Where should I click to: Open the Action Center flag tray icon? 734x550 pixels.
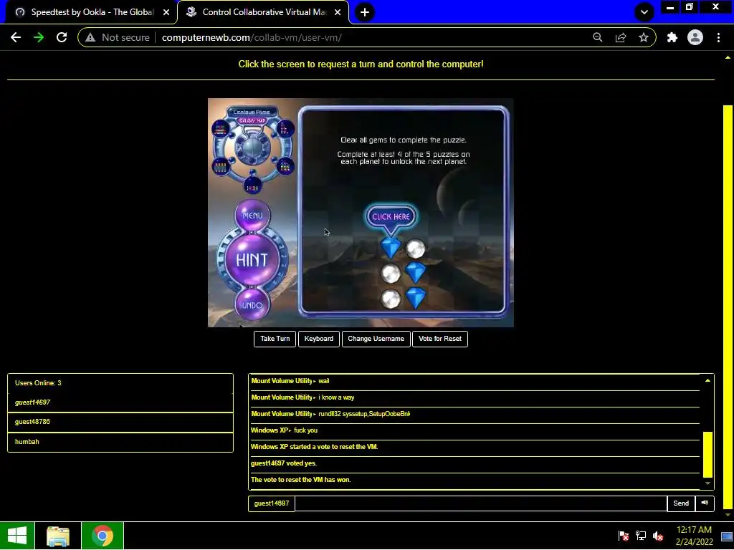pyautogui.click(x=623, y=536)
